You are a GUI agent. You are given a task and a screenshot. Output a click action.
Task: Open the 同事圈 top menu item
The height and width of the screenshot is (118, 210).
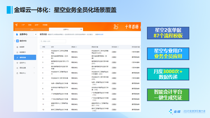45,25
